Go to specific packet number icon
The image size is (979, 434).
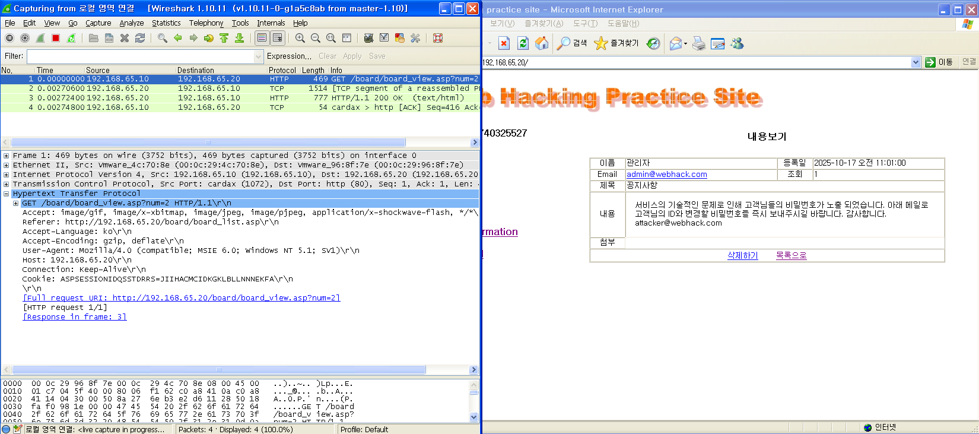pyautogui.click(x=209, y=38)
